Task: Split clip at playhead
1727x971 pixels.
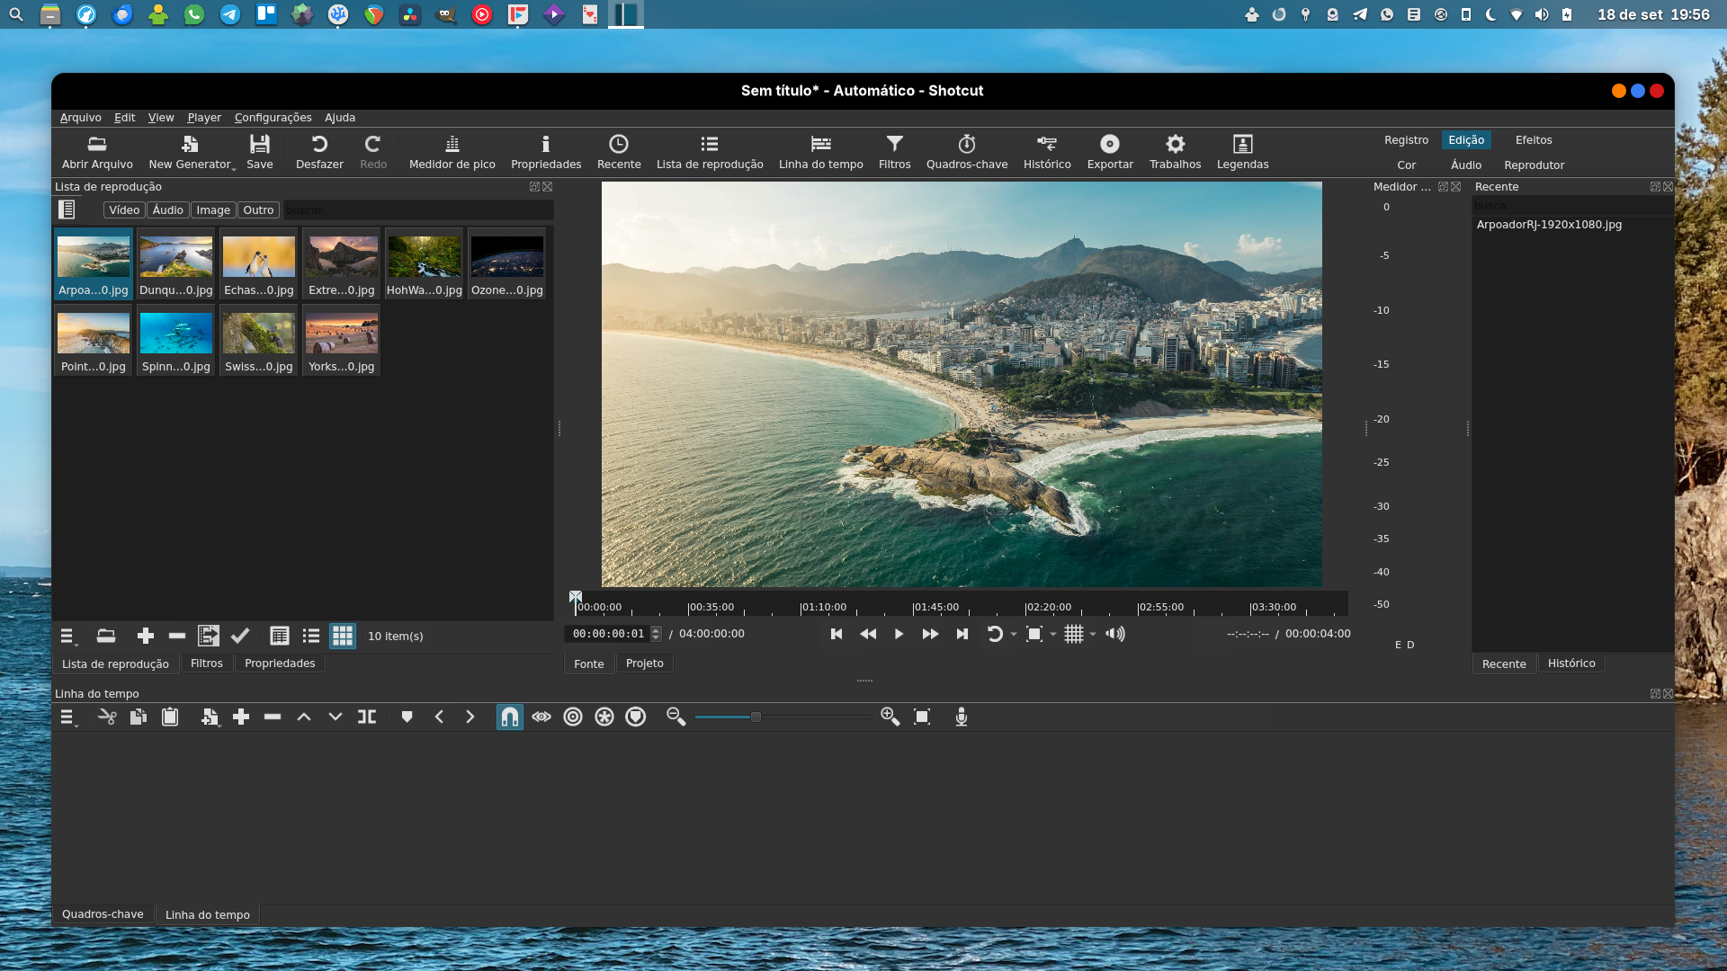Action: tap(367, 717)
